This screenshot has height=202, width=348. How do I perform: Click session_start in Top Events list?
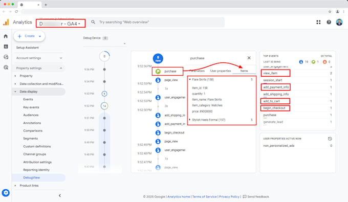pos(273,80)
